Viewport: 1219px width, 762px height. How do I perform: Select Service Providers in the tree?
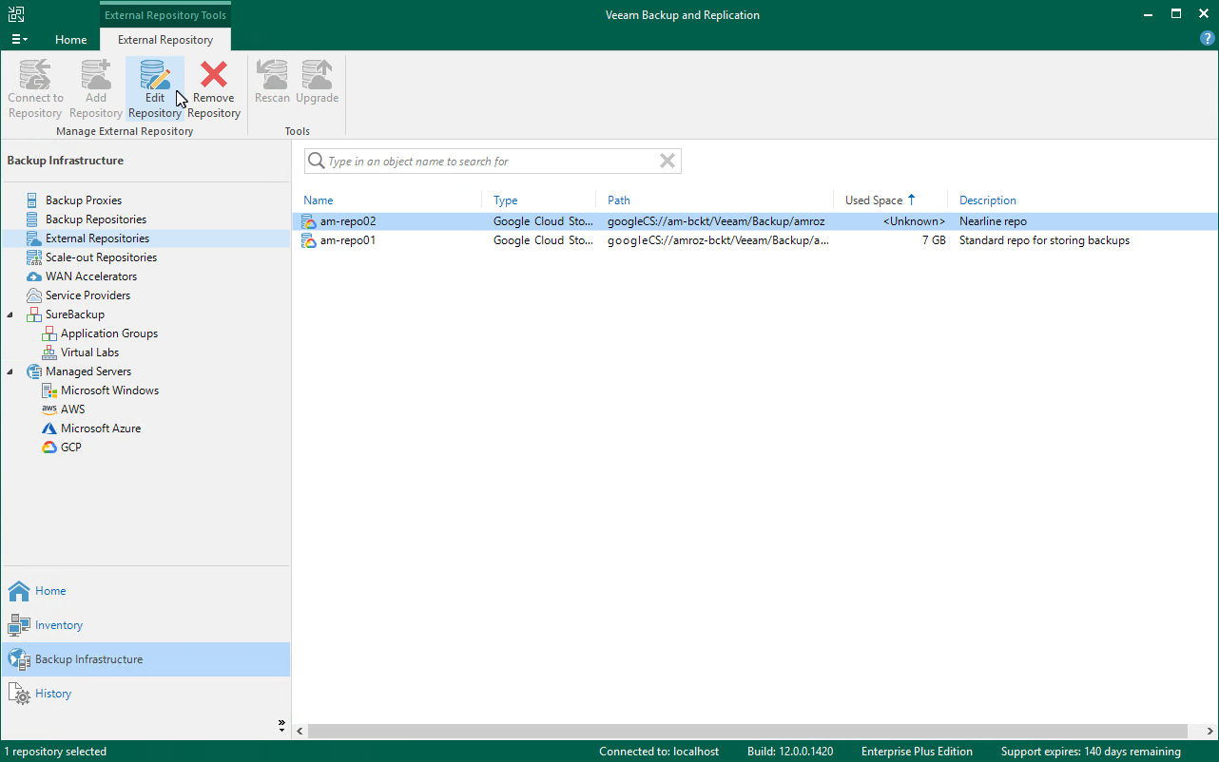tap(87, 295)
